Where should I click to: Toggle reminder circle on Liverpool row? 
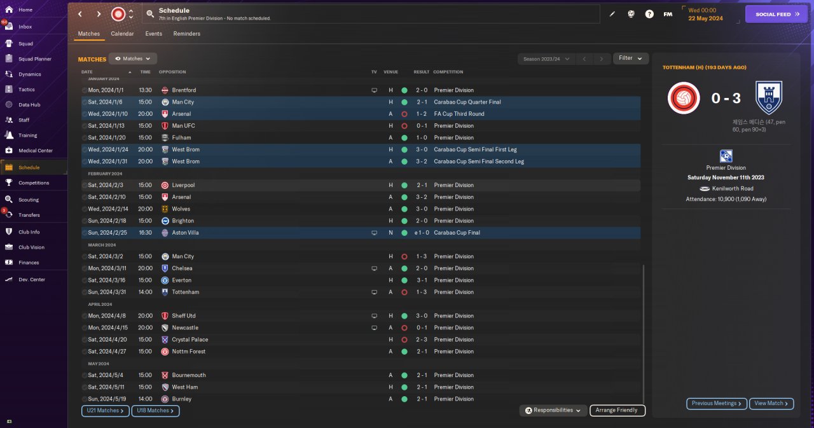85,186
